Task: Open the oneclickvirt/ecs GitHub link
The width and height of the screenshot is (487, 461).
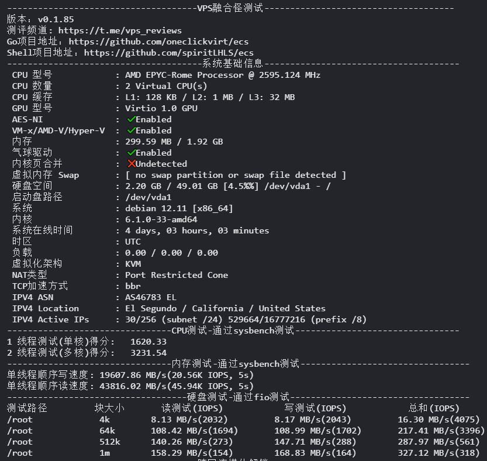Action: click(x=158, y=42)
